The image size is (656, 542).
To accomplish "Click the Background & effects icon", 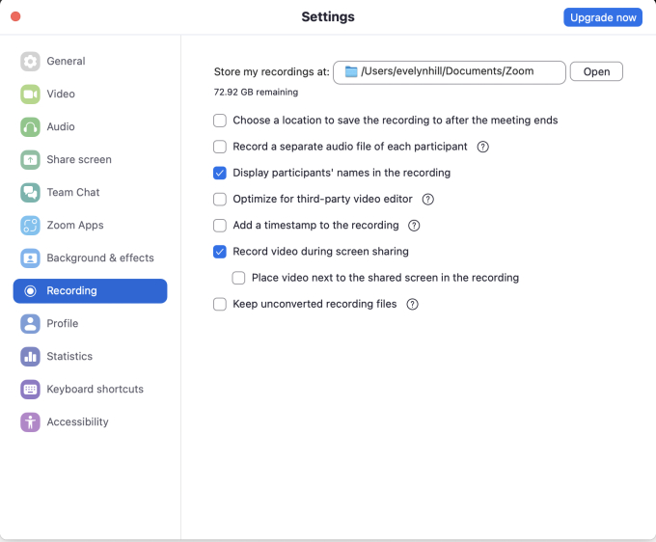I will [30, 258].
